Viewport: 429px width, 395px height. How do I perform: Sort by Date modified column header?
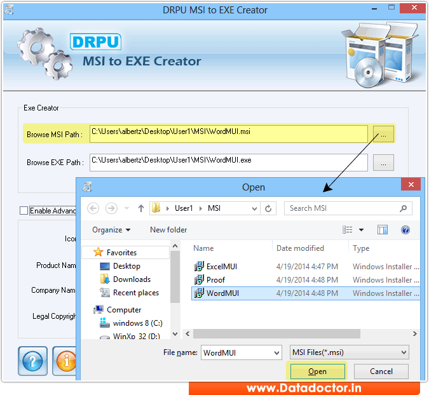click(300, 248)
